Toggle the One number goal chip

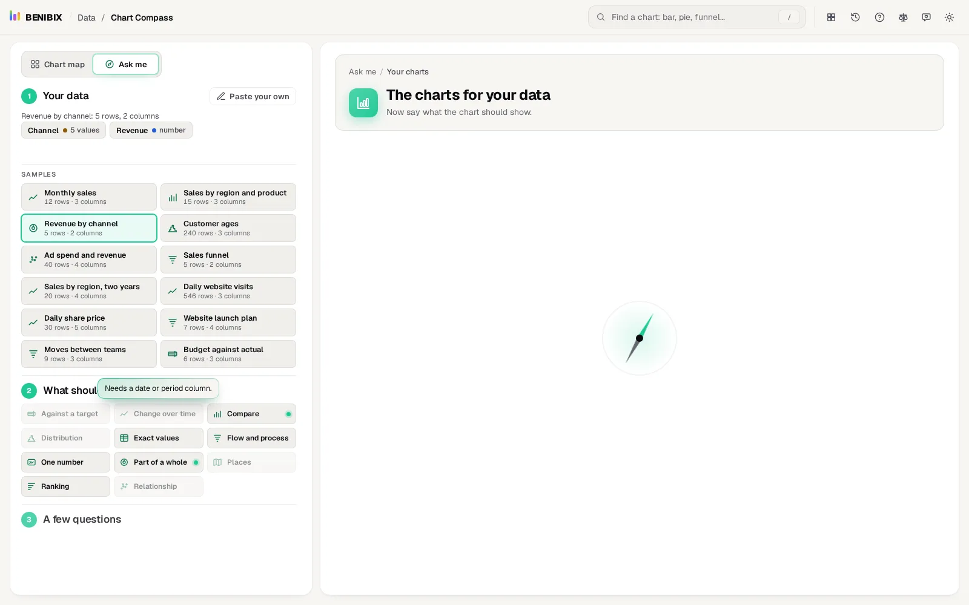[x=65, y=462]
